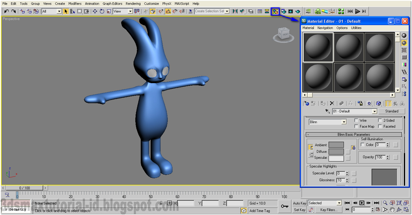Toggle the Auto Key animation mode
The width and height of the screenshot is (412, 215).
pyautogui.click(x=299, y=203)
